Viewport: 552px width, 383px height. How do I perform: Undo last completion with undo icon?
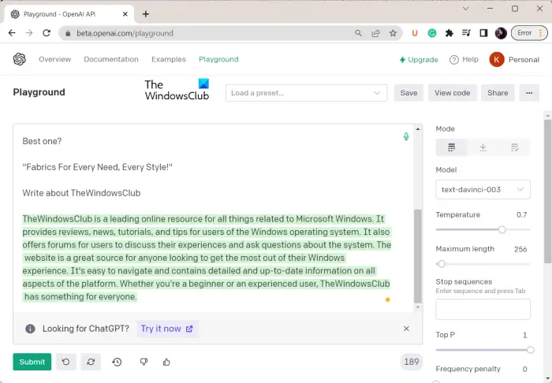point(65,362)
